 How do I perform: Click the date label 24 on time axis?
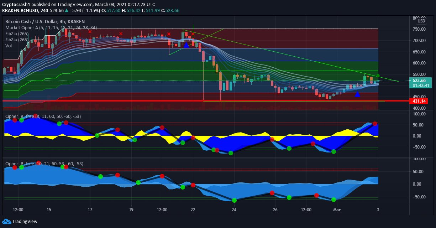coord(234,209)
